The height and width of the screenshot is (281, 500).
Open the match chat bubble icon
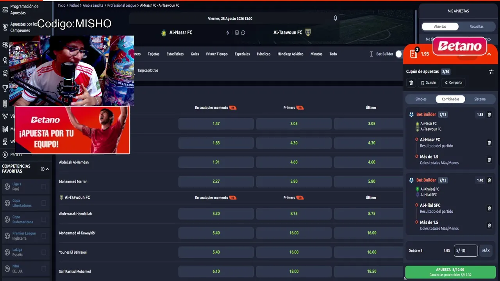(x=243, y=32)
